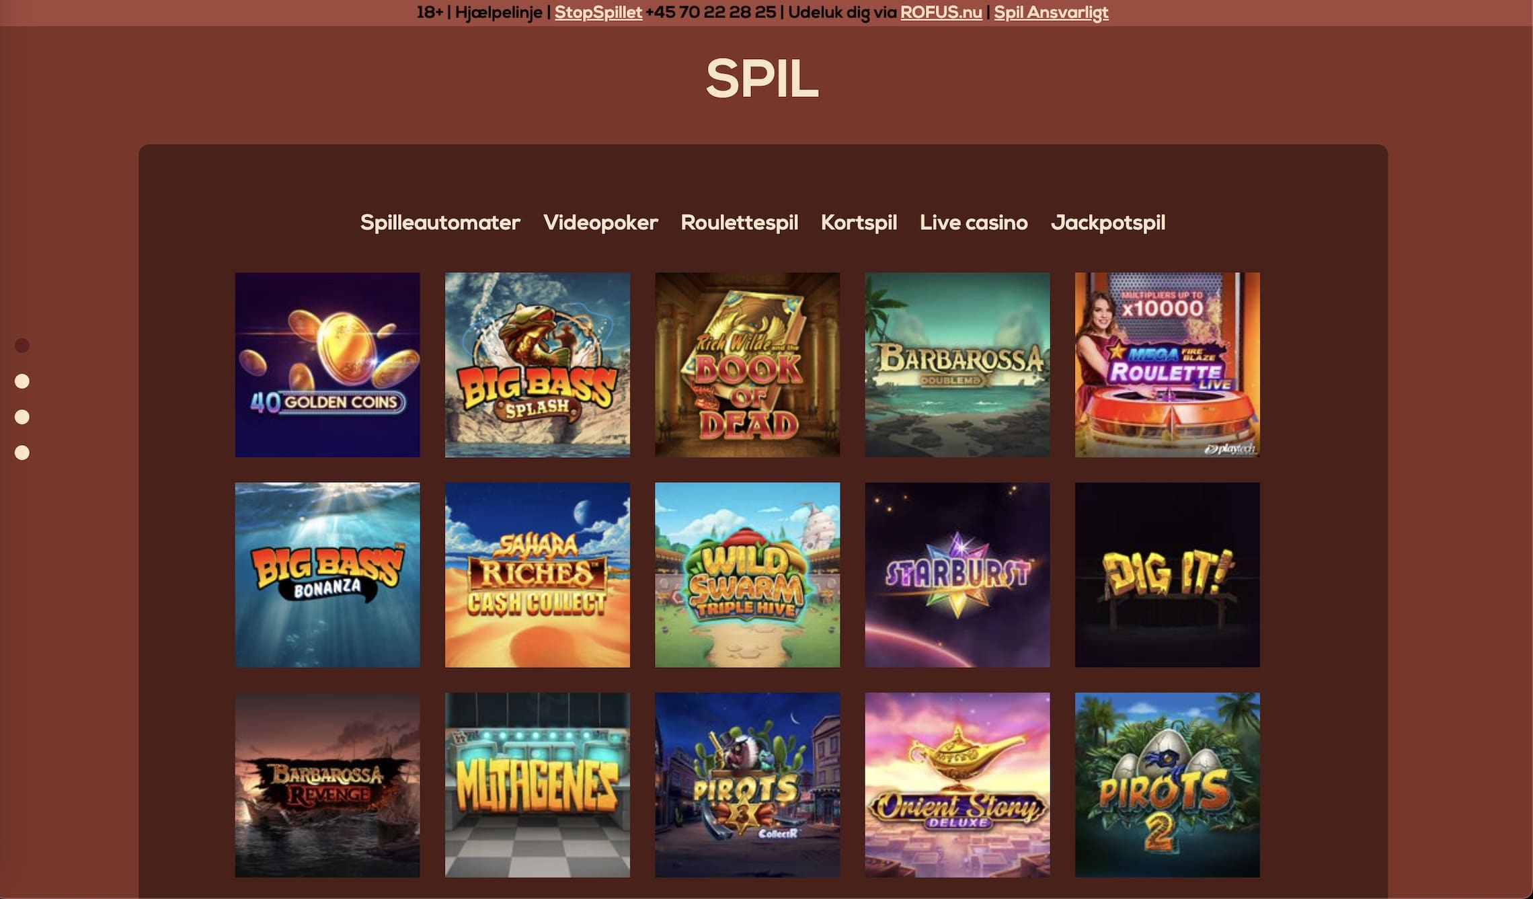Jump to second page section dot

(x=22, y=381)
